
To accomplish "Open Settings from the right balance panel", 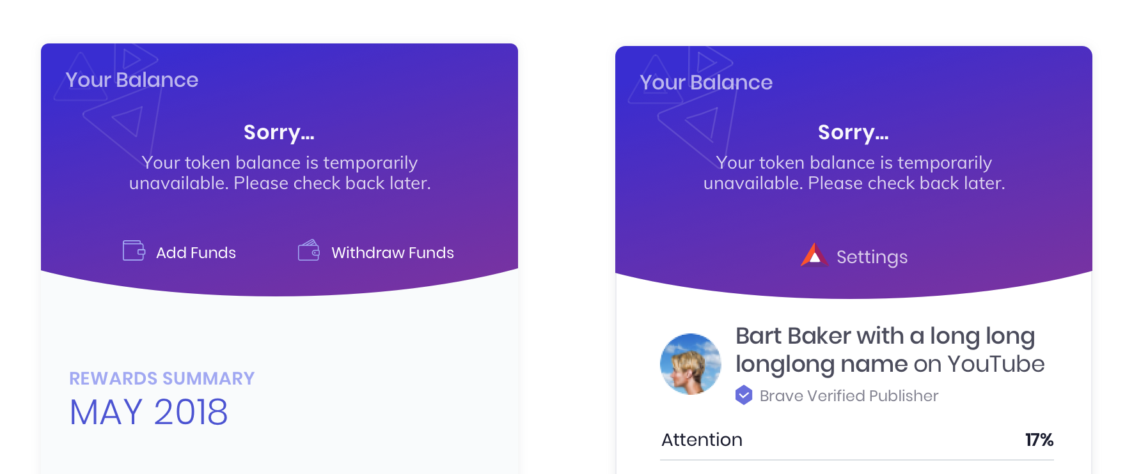I will tap(872, 257).
